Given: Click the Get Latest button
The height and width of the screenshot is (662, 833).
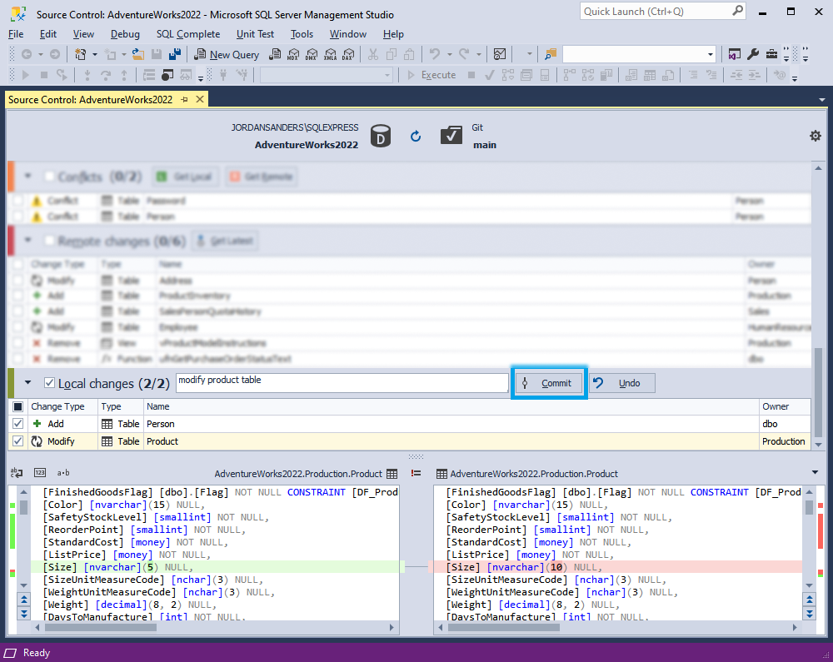Looking at the screenshot, I should click(x=225, y=241).
